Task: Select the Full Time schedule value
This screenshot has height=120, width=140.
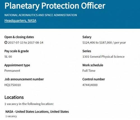Action: click(89, 71)
